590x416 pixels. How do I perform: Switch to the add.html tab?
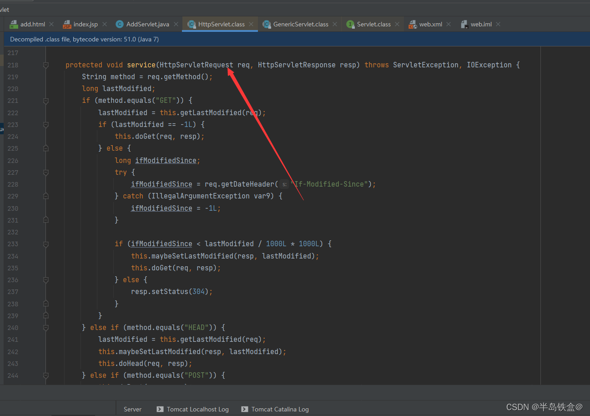(x=32, y=24)
